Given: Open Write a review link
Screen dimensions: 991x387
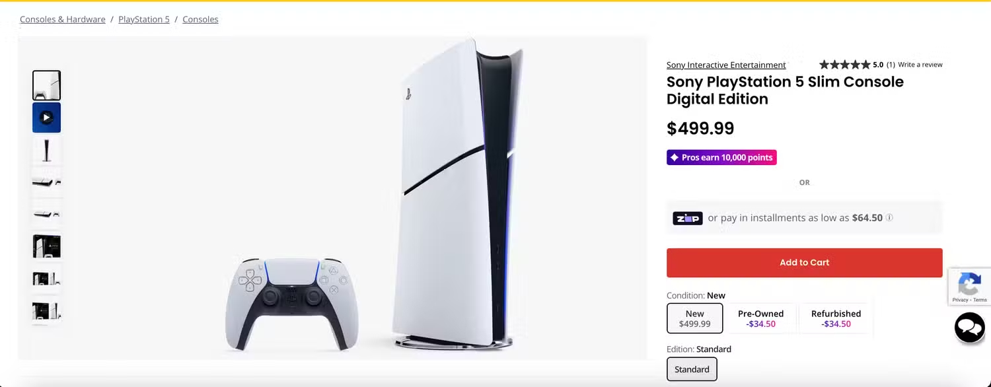Looking at the screenshot, I should point(920,65).
